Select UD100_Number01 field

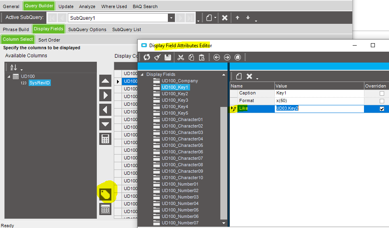(180, 184)
